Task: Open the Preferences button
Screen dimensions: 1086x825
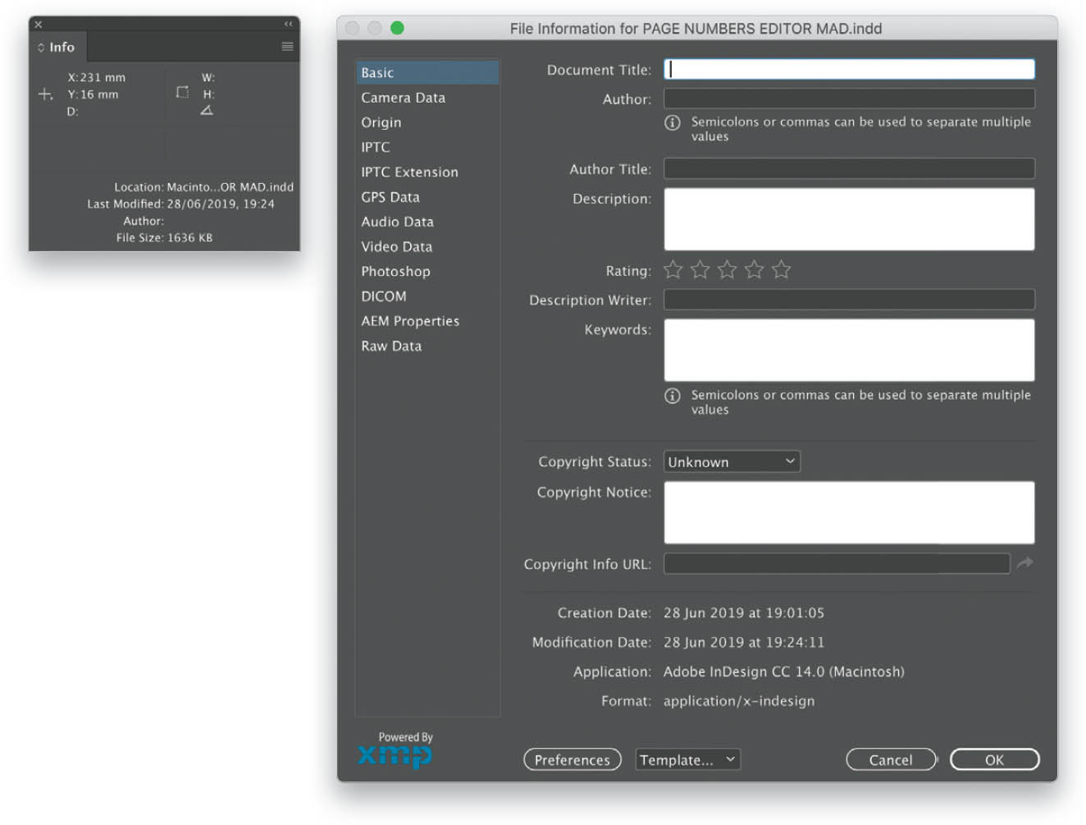Action: pyautogui.click(x=573, y=759)
